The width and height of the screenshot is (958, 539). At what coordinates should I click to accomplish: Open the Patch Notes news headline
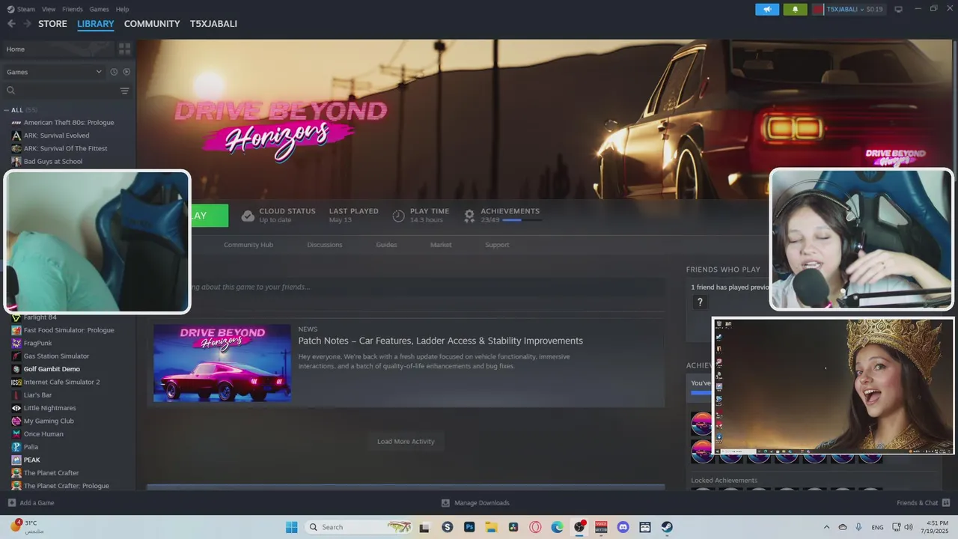coord(441,341)
